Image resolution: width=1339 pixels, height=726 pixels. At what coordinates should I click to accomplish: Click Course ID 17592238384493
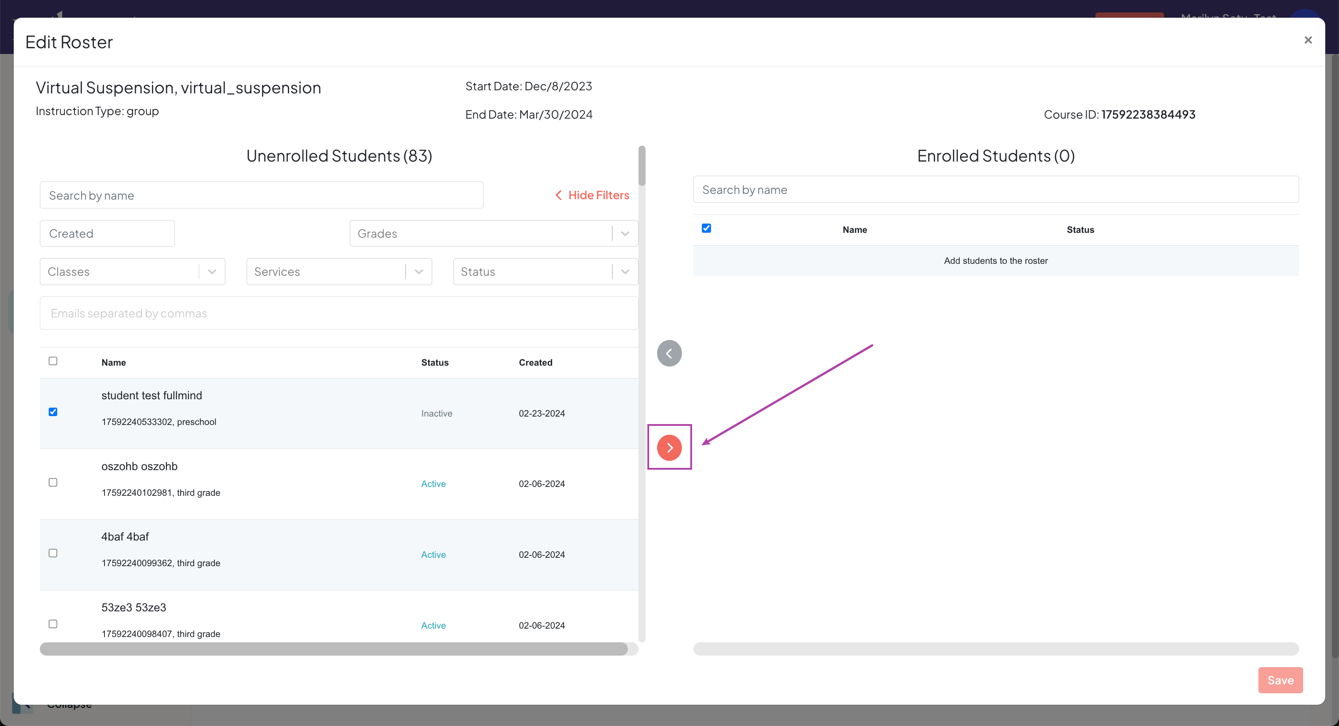[1119, 114]
